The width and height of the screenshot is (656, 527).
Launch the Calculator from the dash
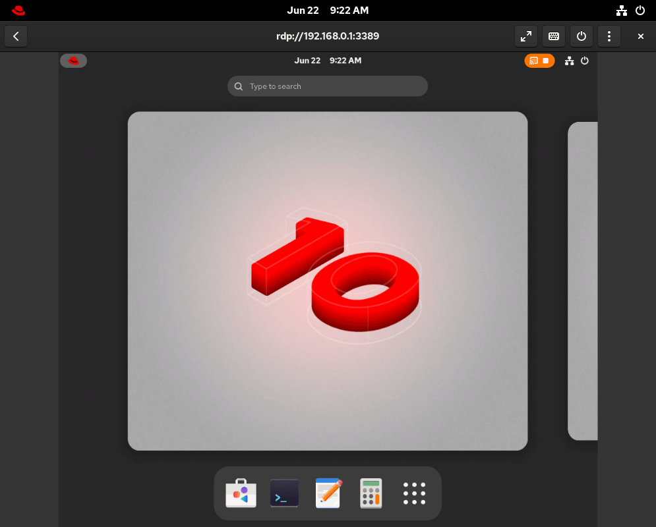pos(371,493)
